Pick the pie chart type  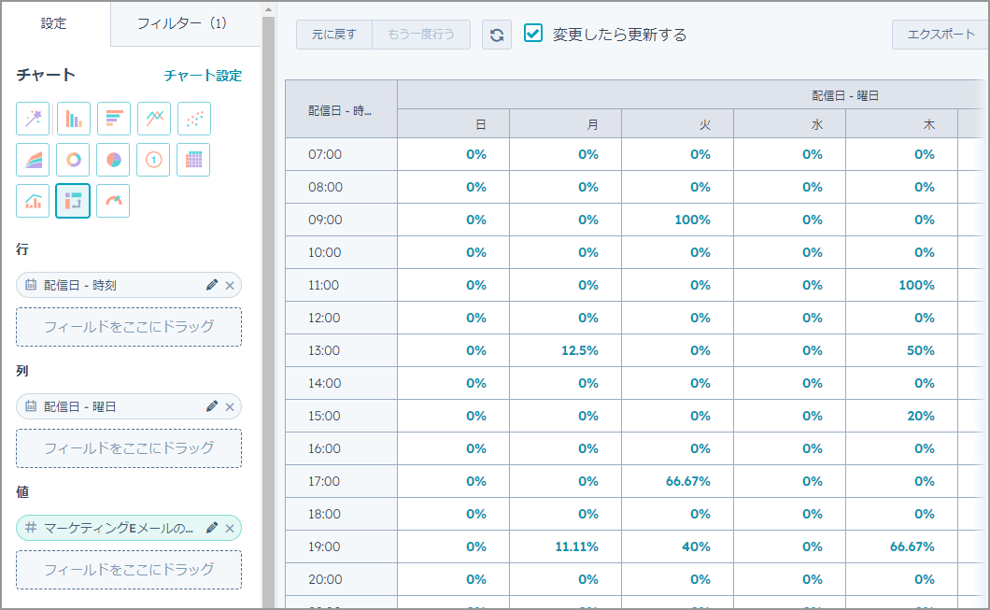[x=114, y=160]
